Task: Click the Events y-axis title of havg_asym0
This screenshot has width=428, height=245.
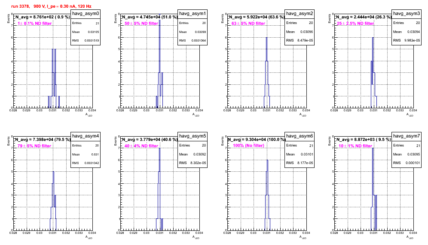Action: point(9,19)
